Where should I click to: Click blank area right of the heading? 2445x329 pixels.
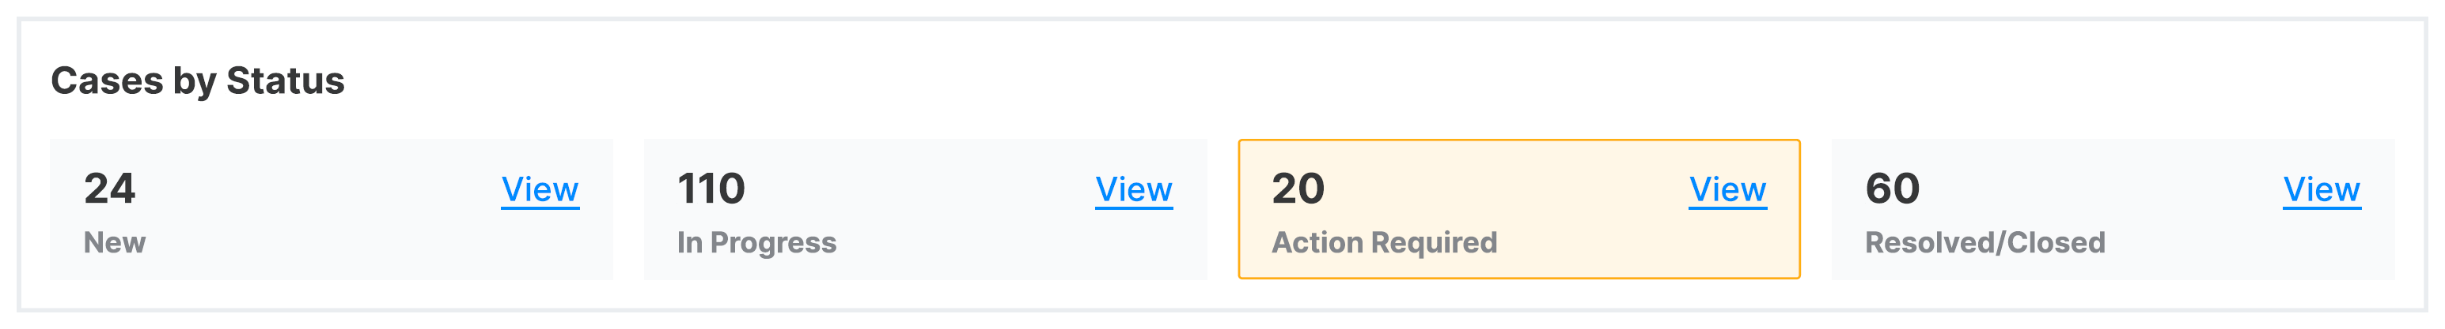point(1234,81)
